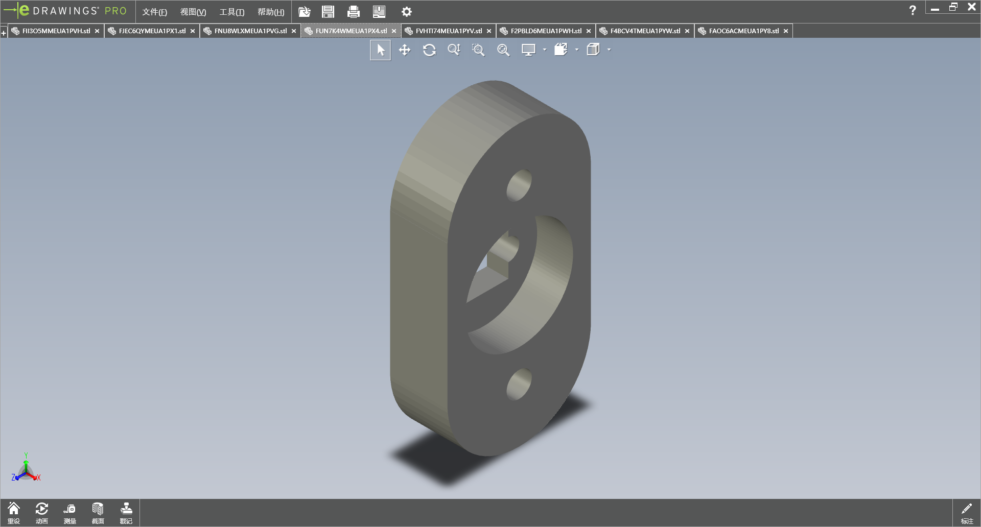Select the Pan (move) tool
Screen dimensions: 981x527
(x=405, y=50)
